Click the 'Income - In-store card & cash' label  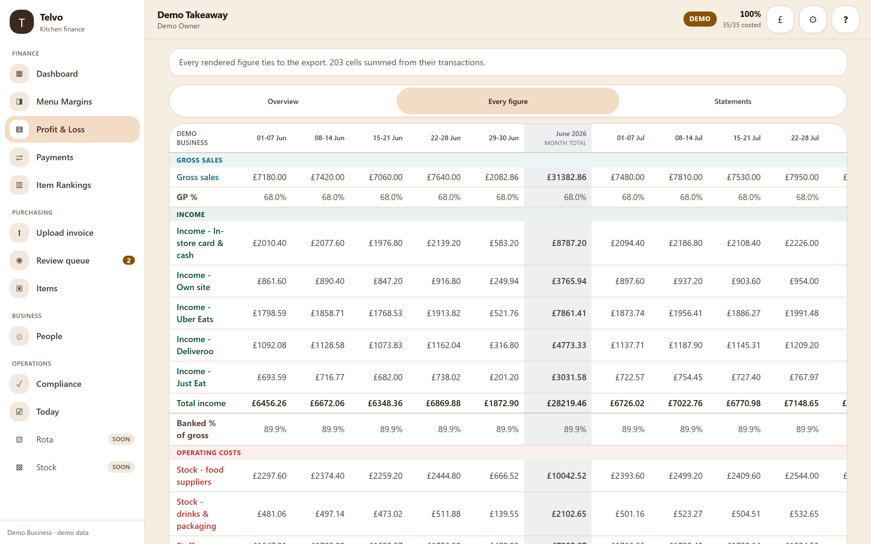pyautogui.click(x=200, y=243)
